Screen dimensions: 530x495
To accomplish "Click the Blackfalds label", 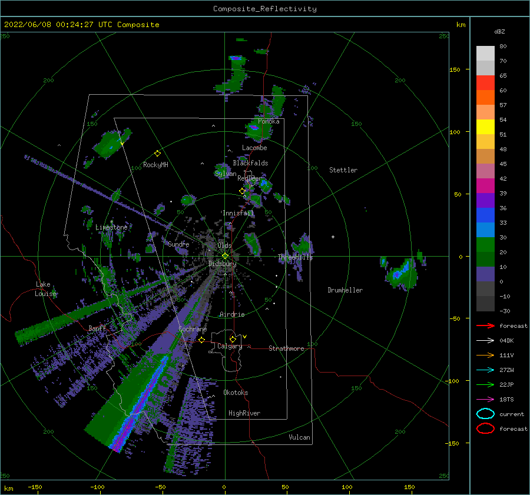I will (250, 163).
